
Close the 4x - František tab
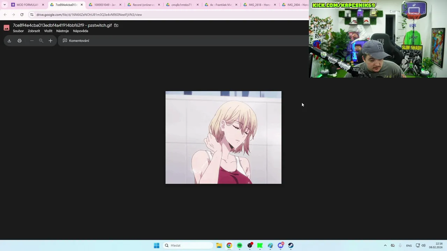236,5
